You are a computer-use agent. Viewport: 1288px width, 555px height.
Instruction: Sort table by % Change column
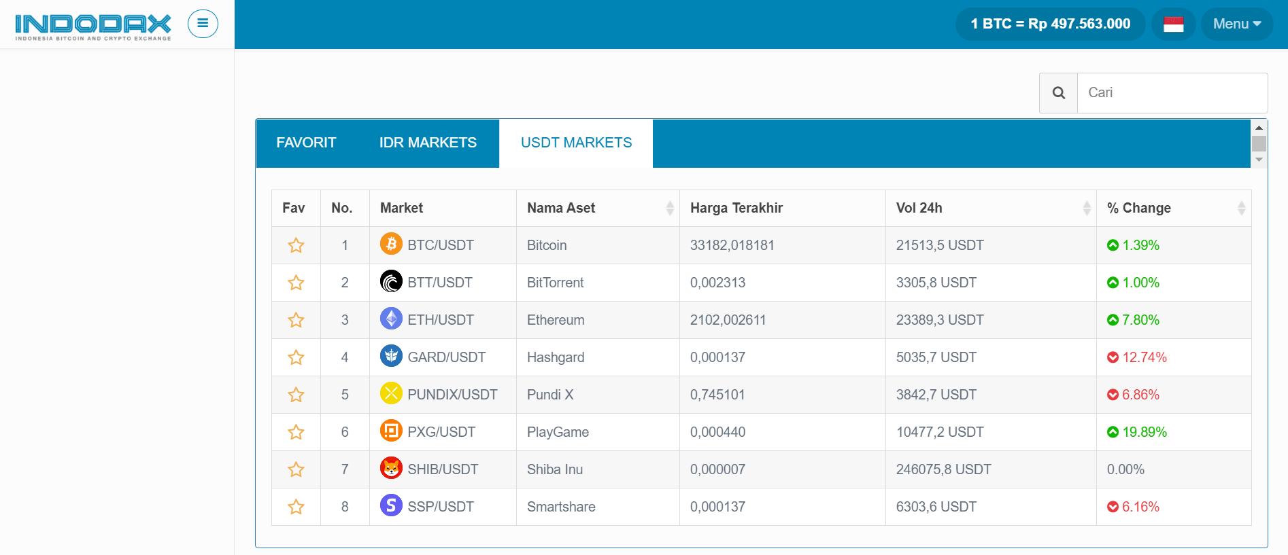(1174, 208)
